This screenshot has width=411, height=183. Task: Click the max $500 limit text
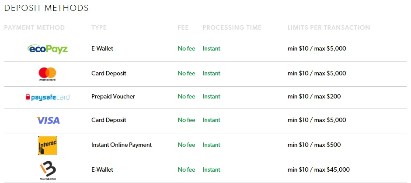point(327,145)
